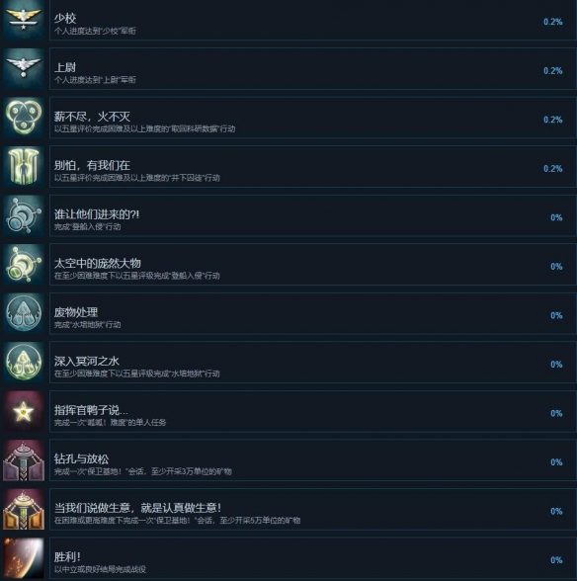577x581 pixels.
Task: Open the 胜利! planet thumbnail
Action: pos(24,558)
